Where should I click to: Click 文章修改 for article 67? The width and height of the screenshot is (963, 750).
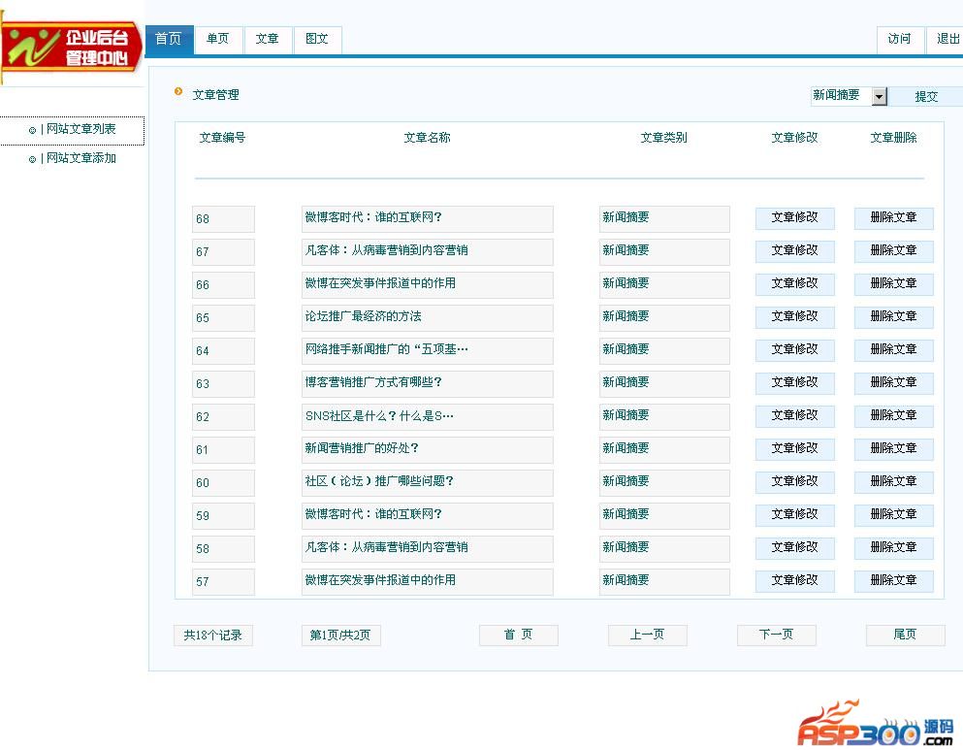coord(794,251)
